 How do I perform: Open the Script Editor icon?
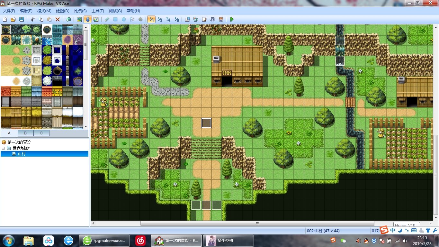pyautogui.click(x=204, y=19)
